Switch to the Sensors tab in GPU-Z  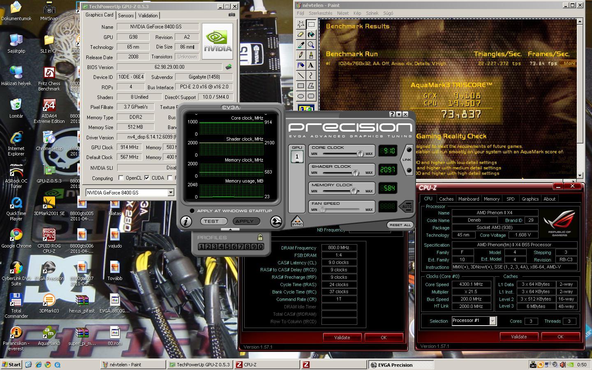pos(126,15)
